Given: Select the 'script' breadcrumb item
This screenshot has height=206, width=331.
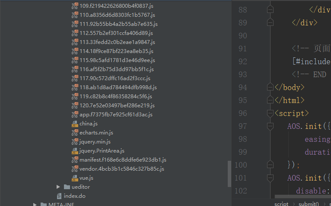Looking at the screenshot, I should tap(281, 204).
